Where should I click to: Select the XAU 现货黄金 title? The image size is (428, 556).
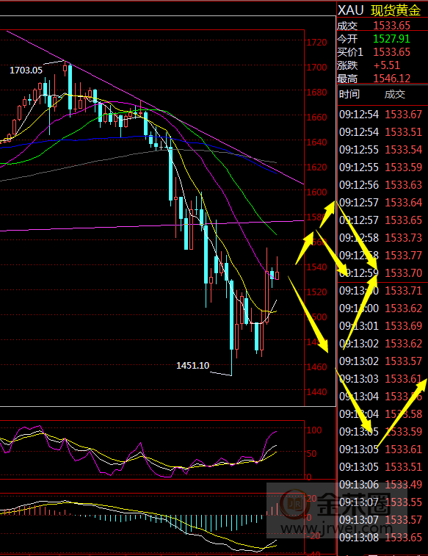(x=379, y=10)
